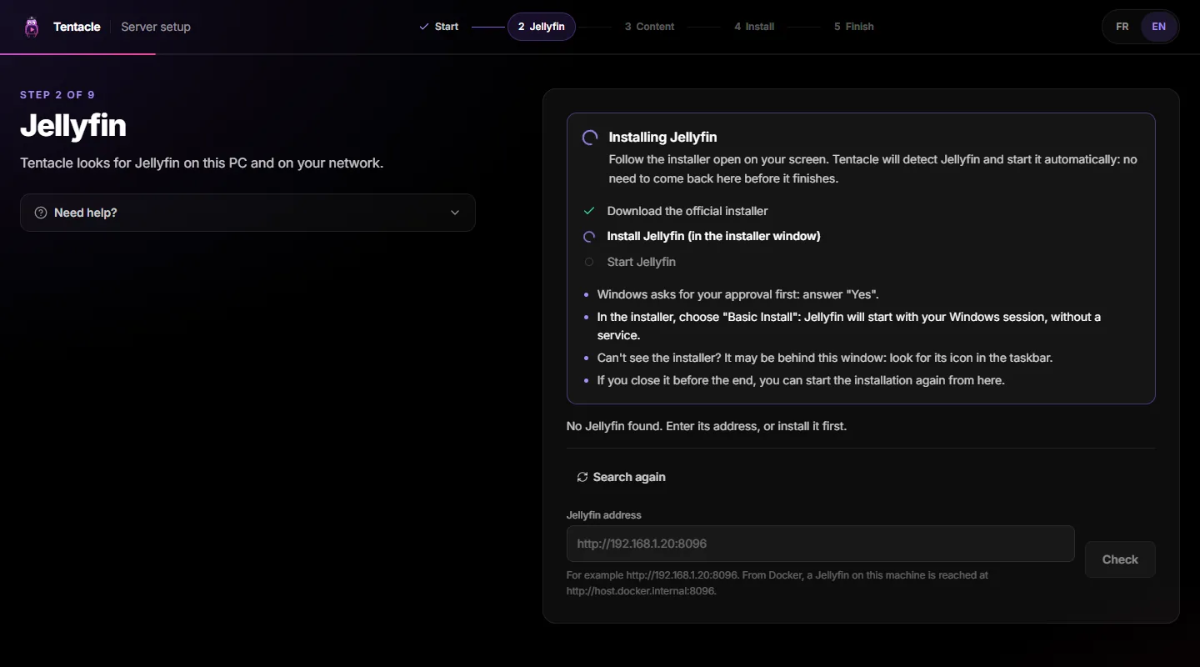Open the 3 Content step
Image resolution: width=1200 pixels, height=667 pixels.
click(649, 27)
